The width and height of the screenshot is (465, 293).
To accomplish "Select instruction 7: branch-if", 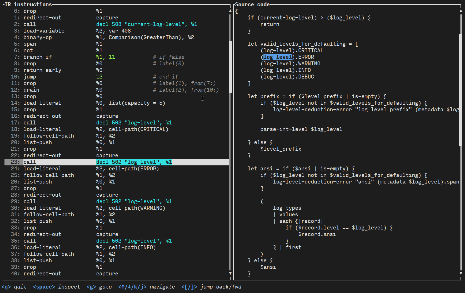I will tap(117, 57).
